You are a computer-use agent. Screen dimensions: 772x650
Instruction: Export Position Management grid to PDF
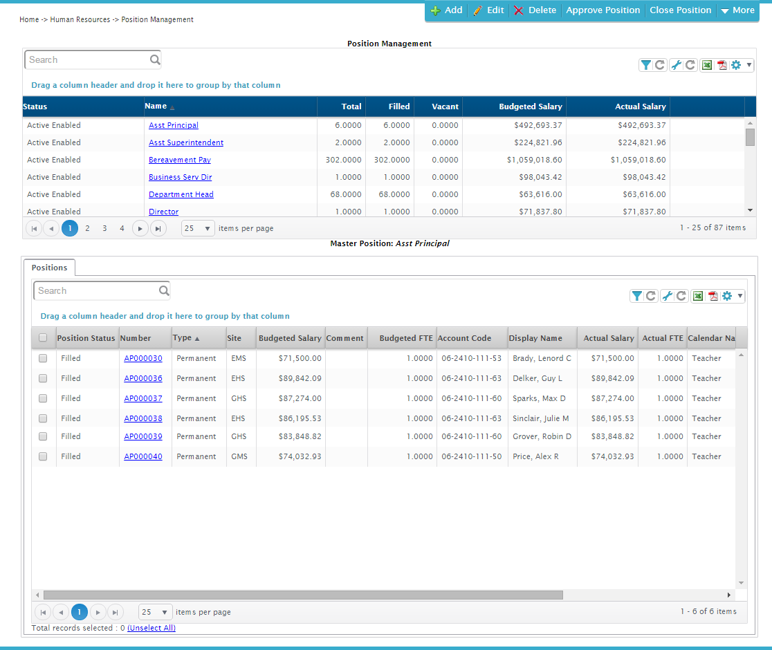[x=722, y=65]
